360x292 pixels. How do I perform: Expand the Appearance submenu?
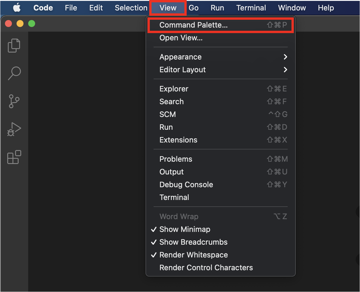(x=220, y=57)
